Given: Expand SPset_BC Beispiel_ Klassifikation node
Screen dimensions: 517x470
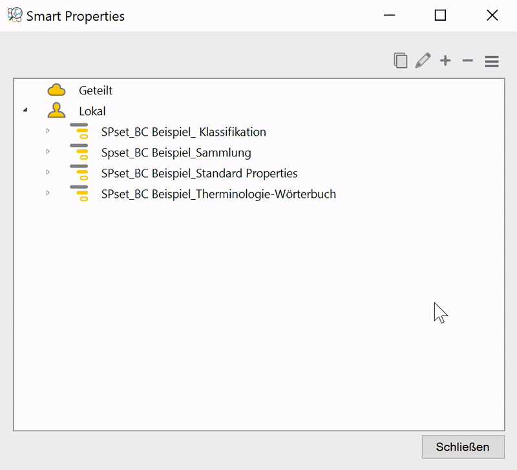Looking at the screenshot, I should 47,131.
